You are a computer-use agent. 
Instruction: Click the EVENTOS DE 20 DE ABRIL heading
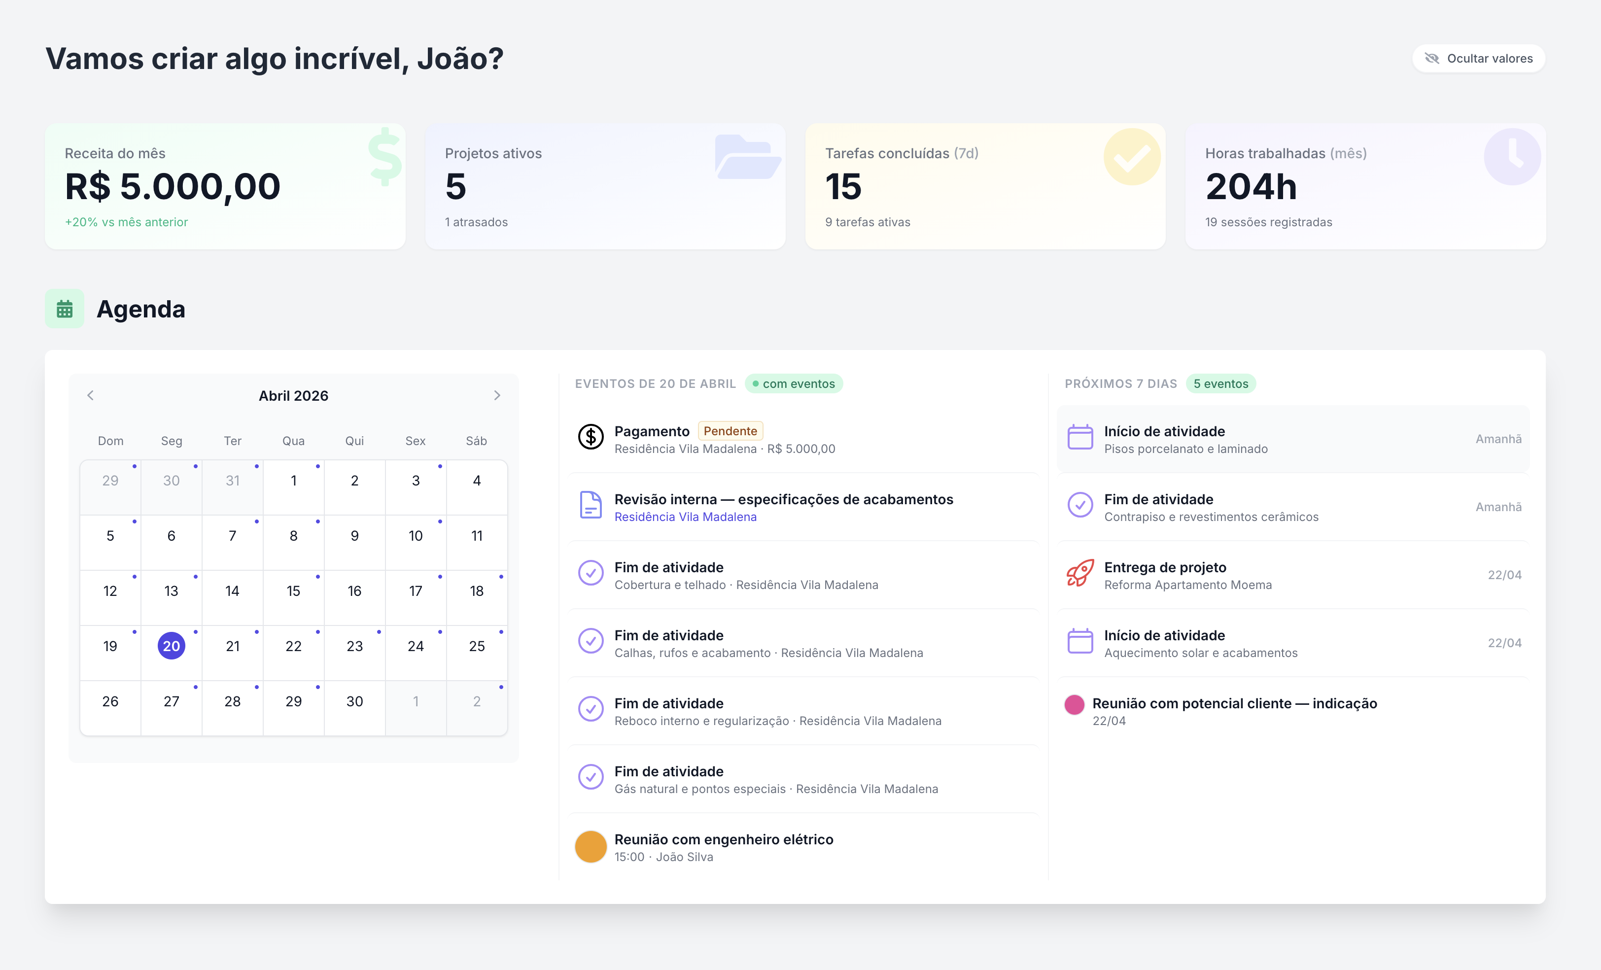pos(655,384)
